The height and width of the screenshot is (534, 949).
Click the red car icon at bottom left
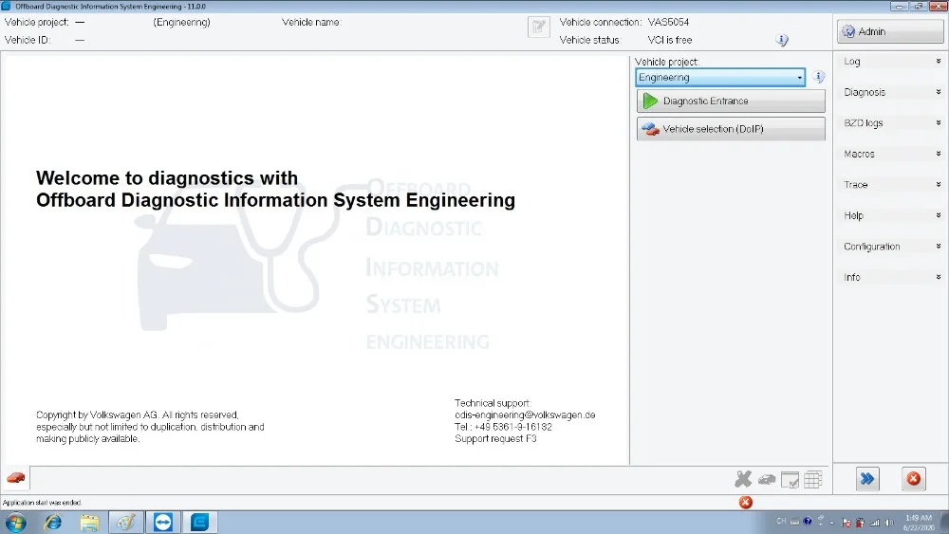tap(16, 478)
